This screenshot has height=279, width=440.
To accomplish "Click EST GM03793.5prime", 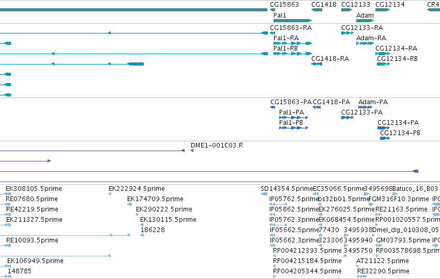I will click(x=403, y=240).
